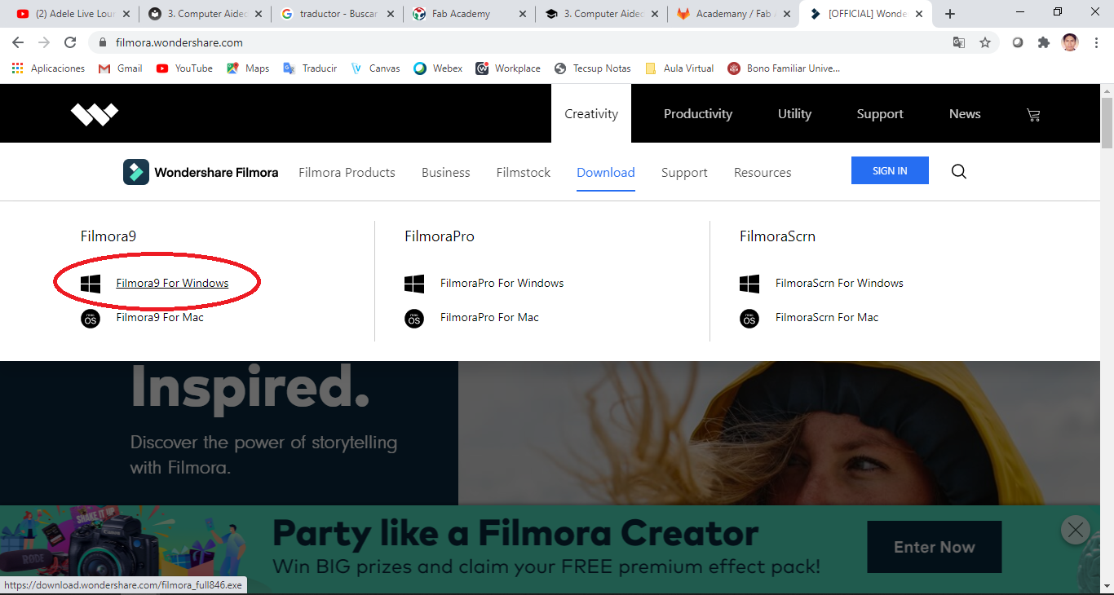1114x595 pixels.
Task: Click macOS icon beside FilmoraScrn For Mac
Action: [x=749, y=318]
